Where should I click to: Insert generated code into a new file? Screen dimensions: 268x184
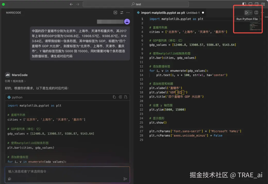point(126,97)
